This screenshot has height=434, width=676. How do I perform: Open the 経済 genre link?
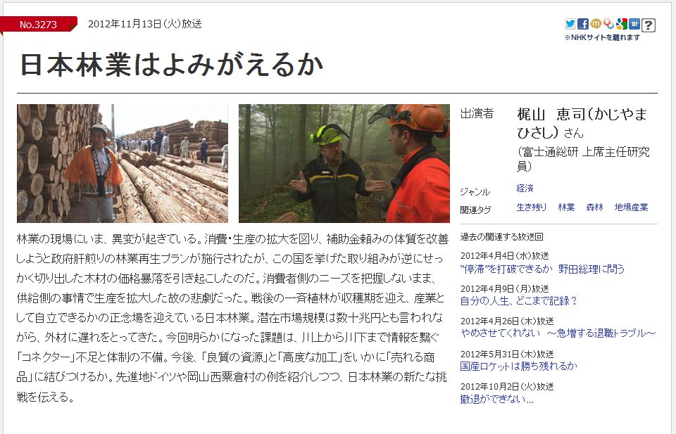[525, 188]
